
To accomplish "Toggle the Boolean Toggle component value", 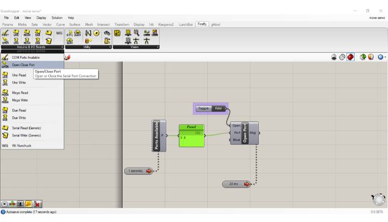I will point(218,109).
